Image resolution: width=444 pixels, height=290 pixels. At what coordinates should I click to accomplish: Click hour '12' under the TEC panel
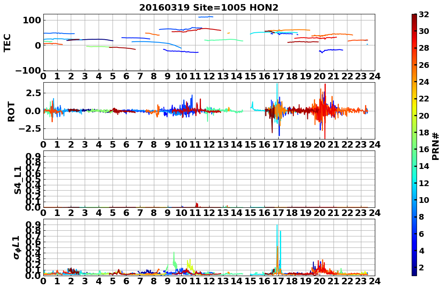pos(209,76)
